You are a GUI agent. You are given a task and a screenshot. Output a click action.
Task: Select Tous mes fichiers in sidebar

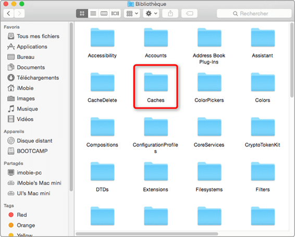33,36
